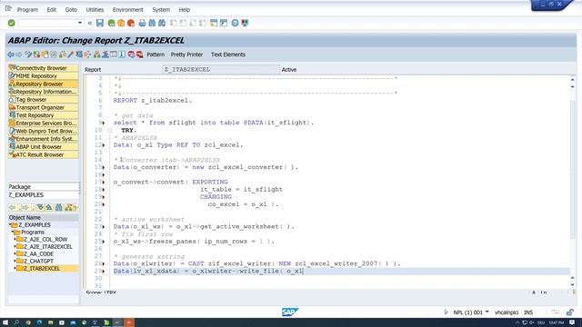Click the green Back round icon
The width and height of the screenshot is (582, 327).
(111, 23)
